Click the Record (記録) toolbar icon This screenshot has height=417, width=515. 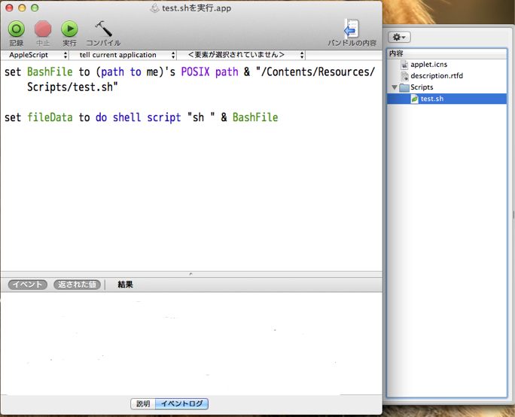(x=17, y=29)
